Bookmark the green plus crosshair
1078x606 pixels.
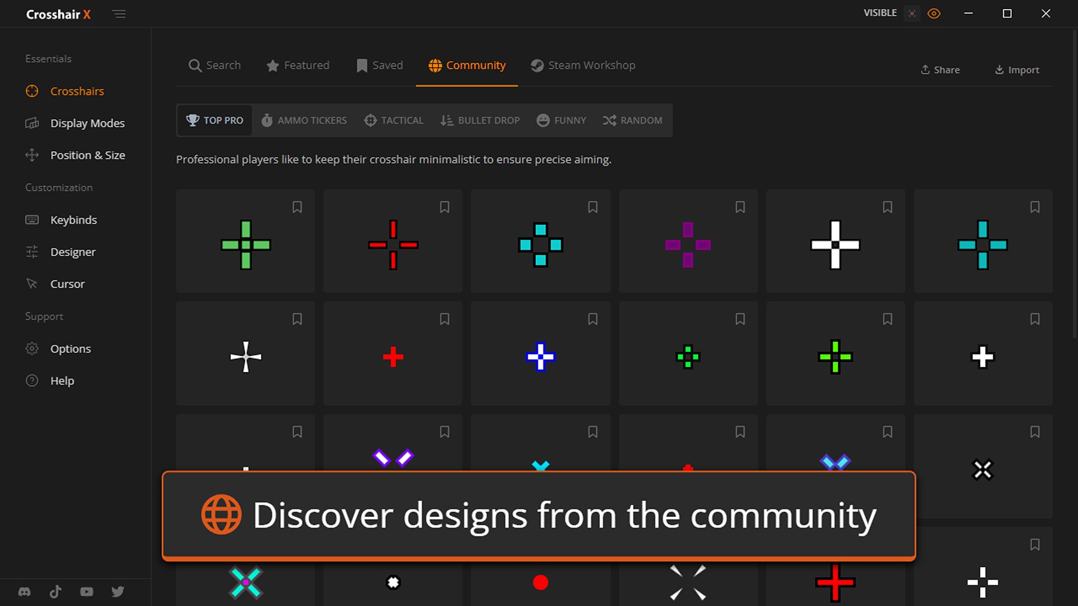pos(298,207)
